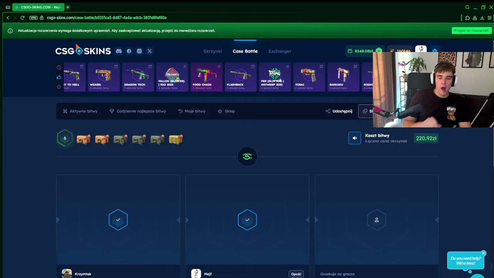494x278 pixels.
Task: Click the green add funds plus icon
Action: tap(379, 51)
